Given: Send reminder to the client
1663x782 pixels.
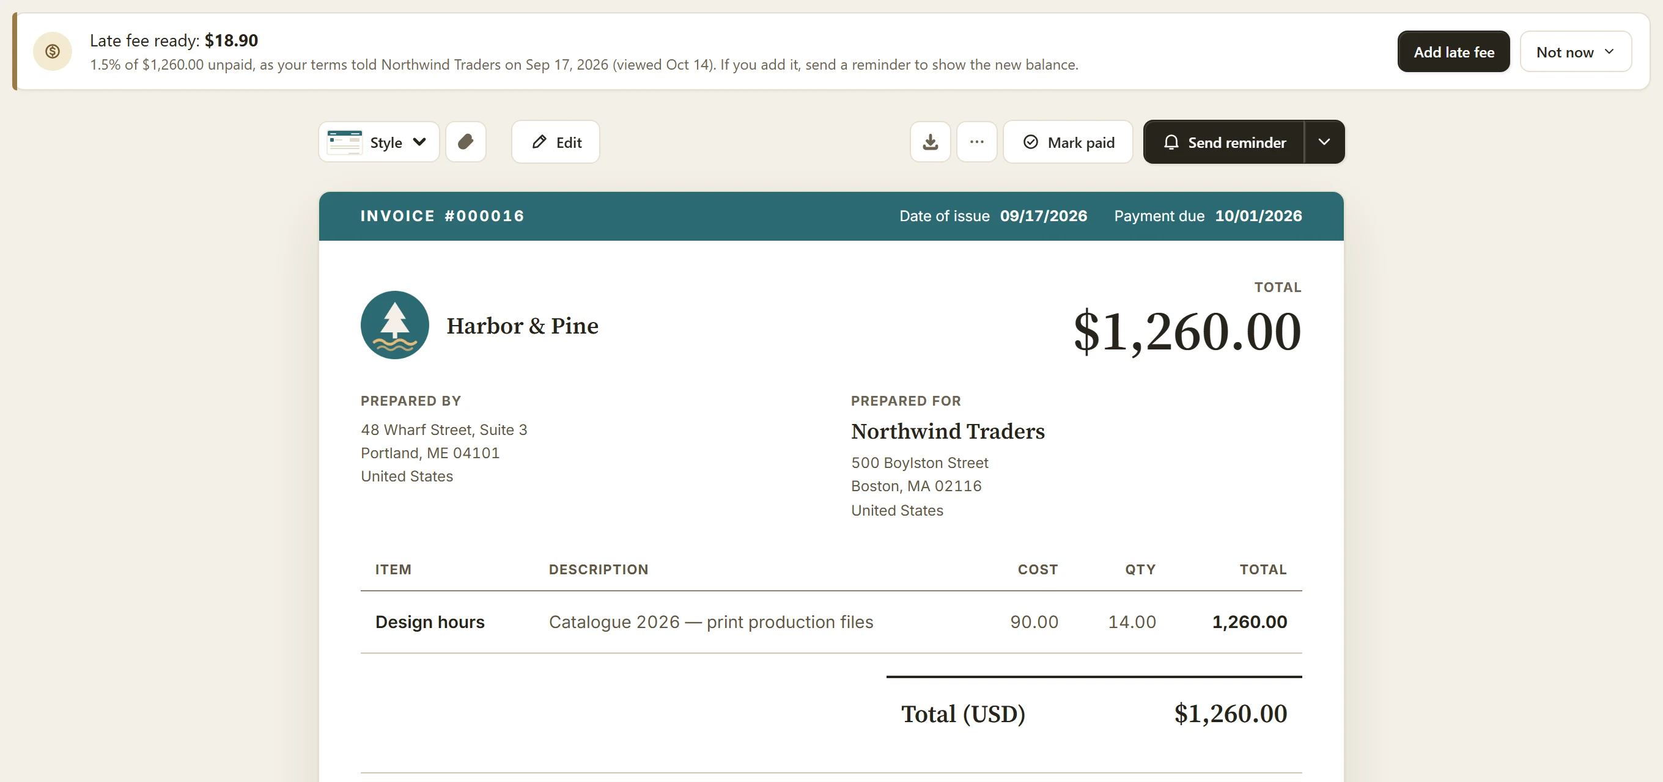Looking at the screenshot, I should pos(1224,142).
